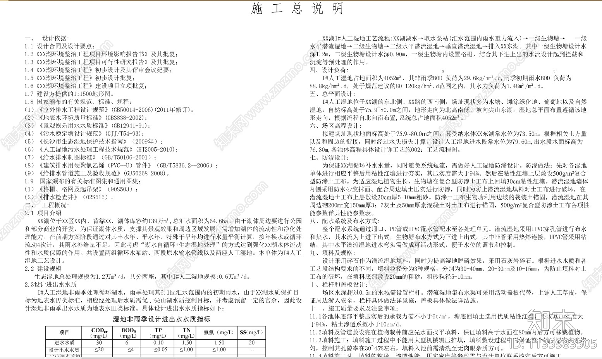Select heading '八、配水系统及布水方式:'
This screenshot has height=359, width=602.
pyautogui.click(x=345, y=221)
